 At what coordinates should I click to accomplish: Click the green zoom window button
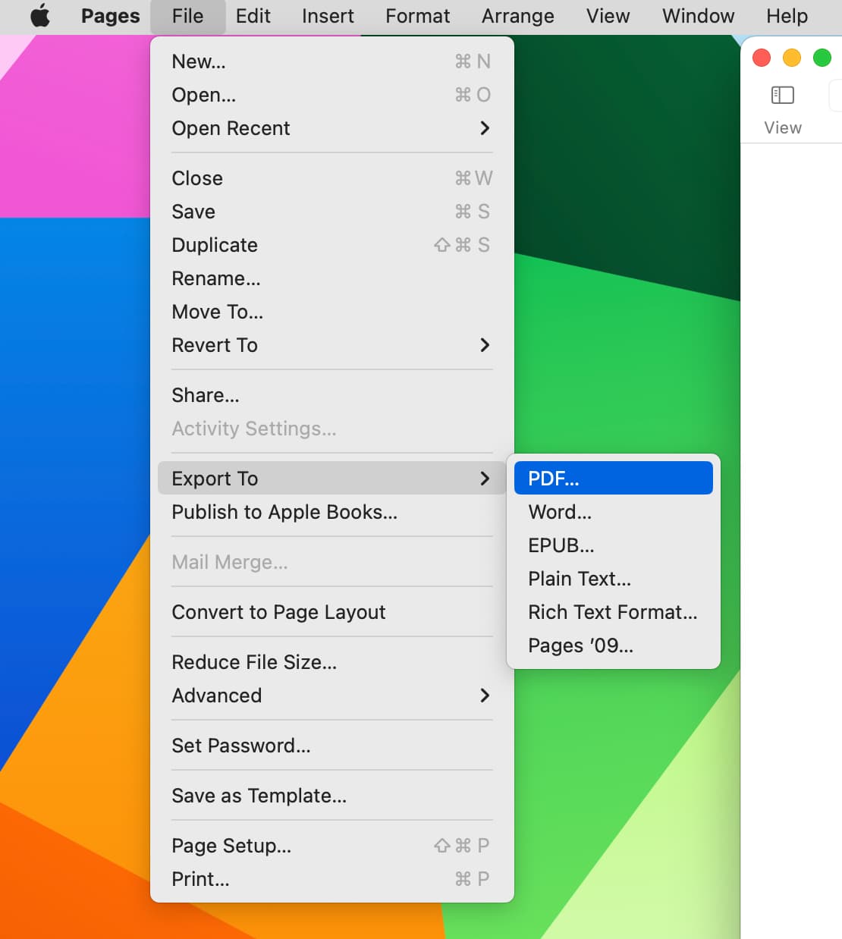[822, 58]
